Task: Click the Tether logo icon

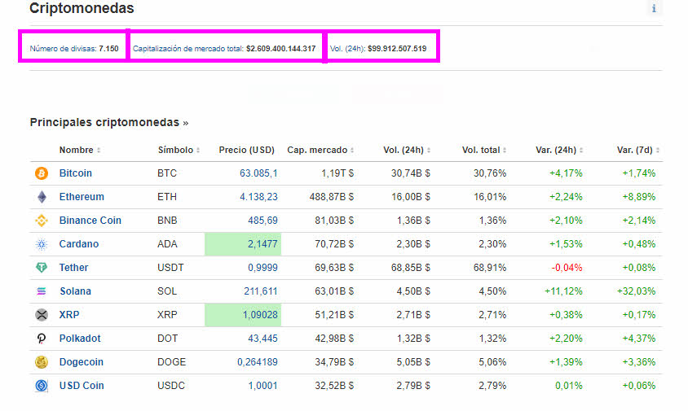Action: [x=42, y=268]
